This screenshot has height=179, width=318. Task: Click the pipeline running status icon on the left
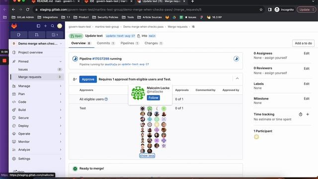click(x=75, y=59)
